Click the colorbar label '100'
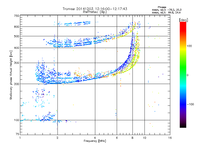The image size is (200, 150). [x=189, y=46]
